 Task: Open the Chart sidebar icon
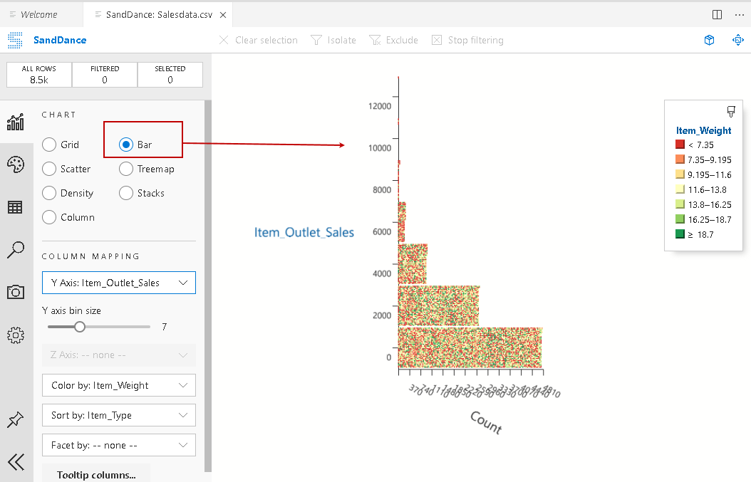click(x=16, y=122)
